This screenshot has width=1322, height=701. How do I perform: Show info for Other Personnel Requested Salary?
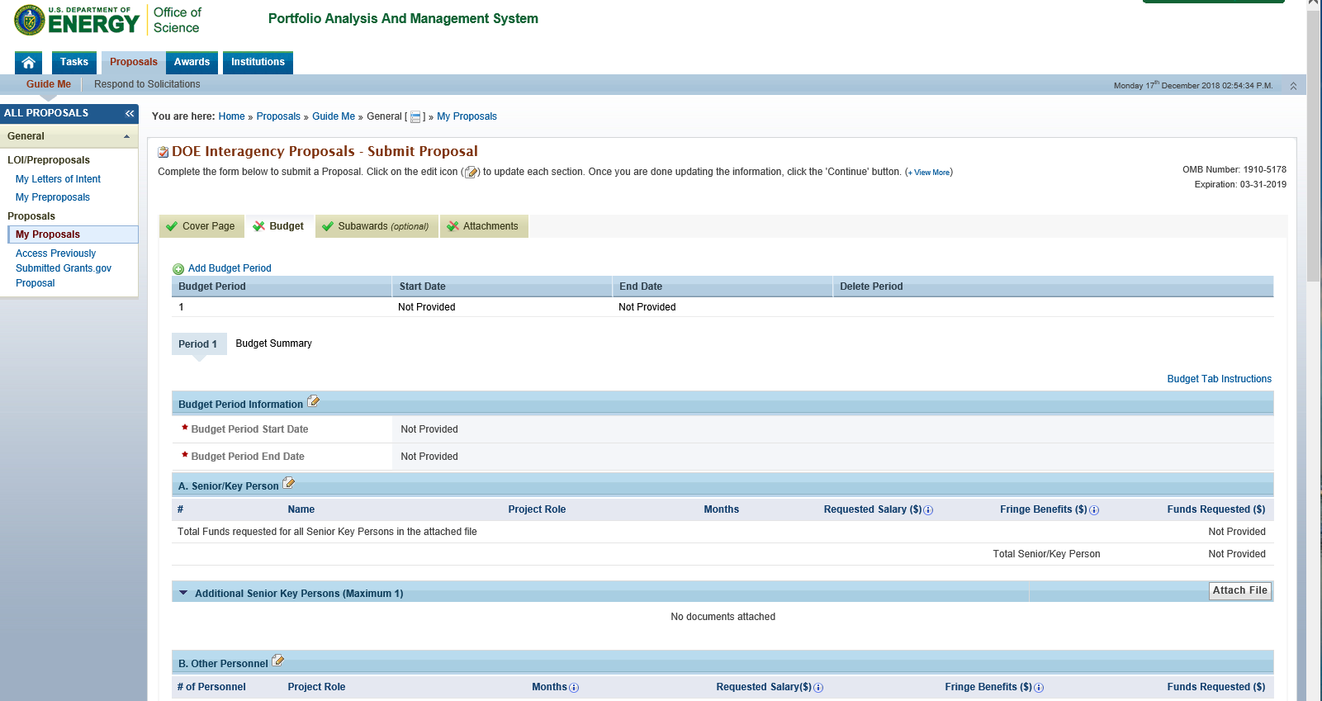pyautogui.click(x=818, y=688)
